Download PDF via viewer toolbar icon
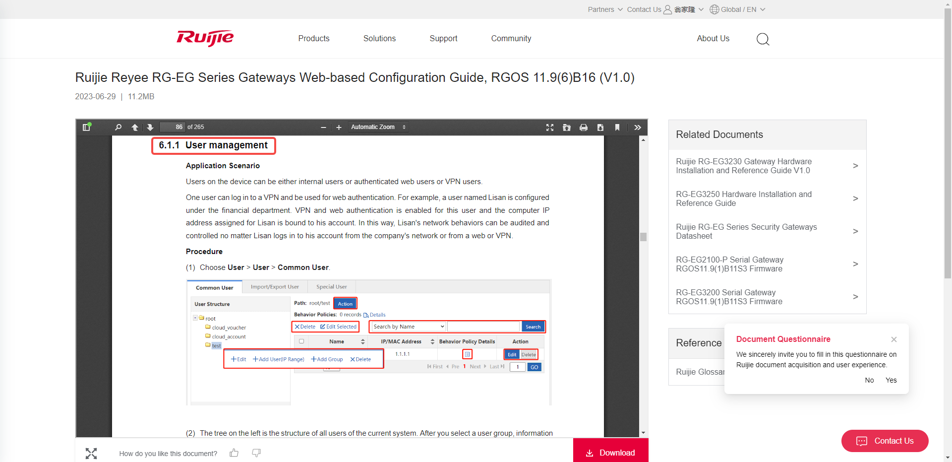 point(600,128)
